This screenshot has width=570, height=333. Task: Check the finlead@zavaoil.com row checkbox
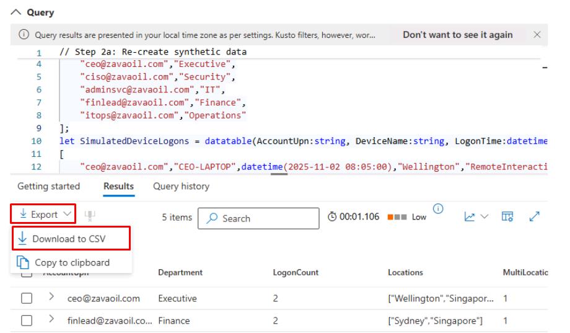point(27,321)
